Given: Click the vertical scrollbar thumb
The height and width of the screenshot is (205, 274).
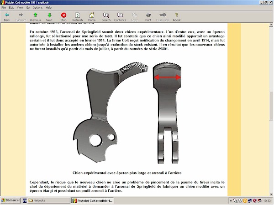Looking at the screenshot, I should coord(271,106).
